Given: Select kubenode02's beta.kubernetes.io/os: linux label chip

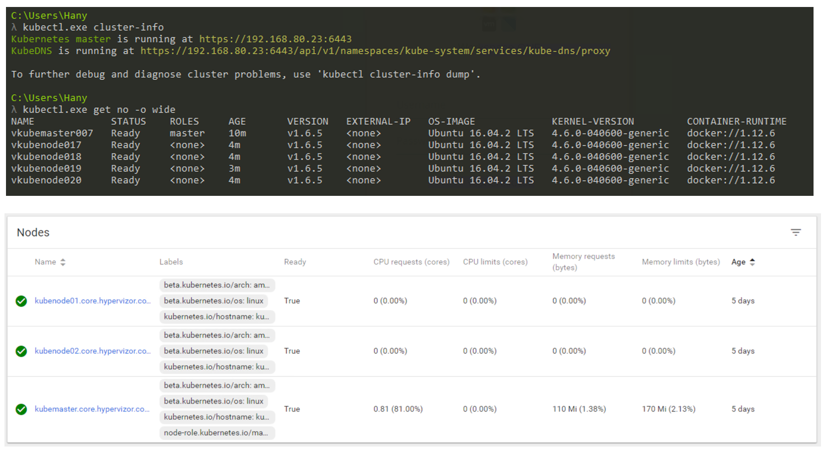Looking at the screenshot, I should click(213, 351).
